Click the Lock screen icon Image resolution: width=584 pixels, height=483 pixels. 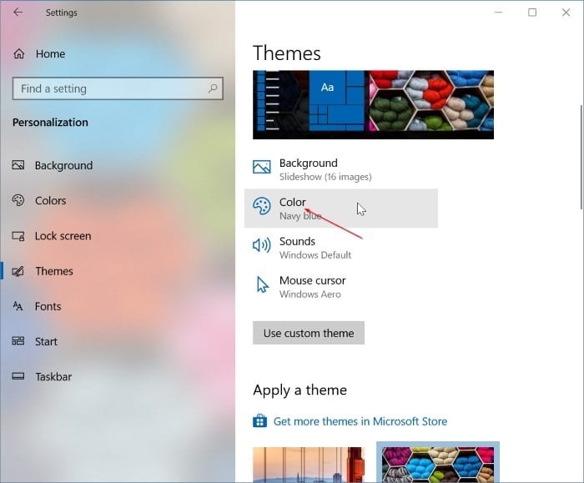click(x=18, y=236)
